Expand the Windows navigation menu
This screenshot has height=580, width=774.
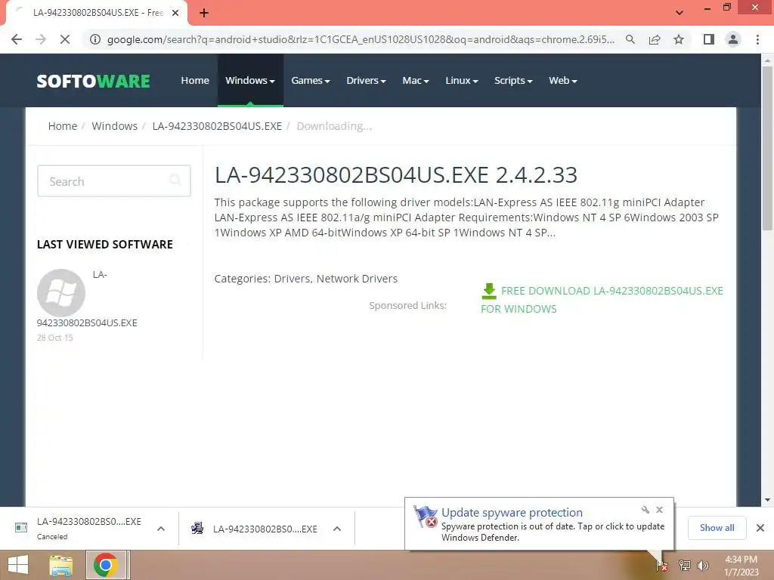[x=249, y=80]
